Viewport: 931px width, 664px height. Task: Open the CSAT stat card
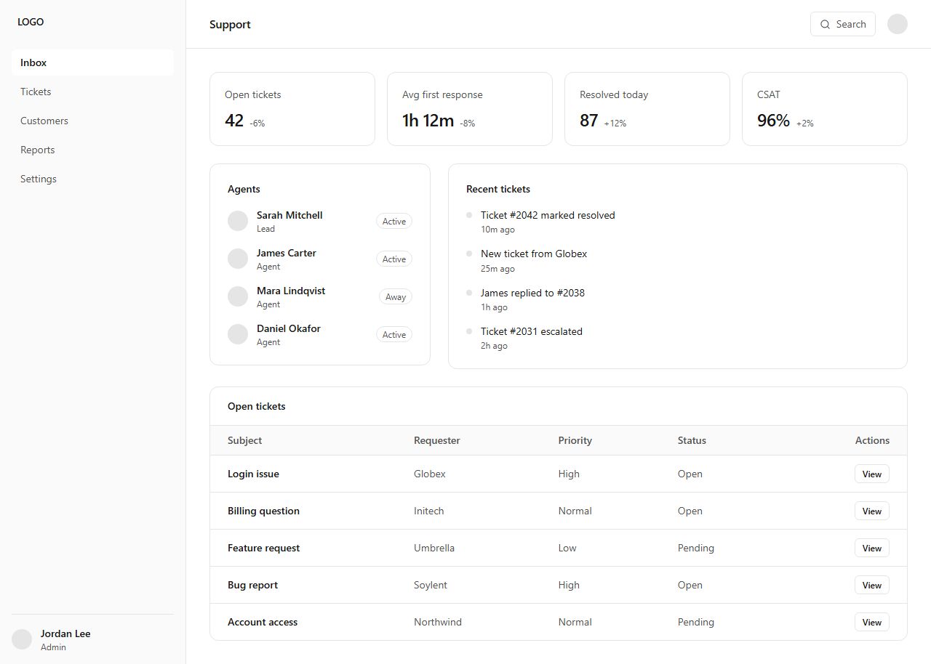pos(825,109)
